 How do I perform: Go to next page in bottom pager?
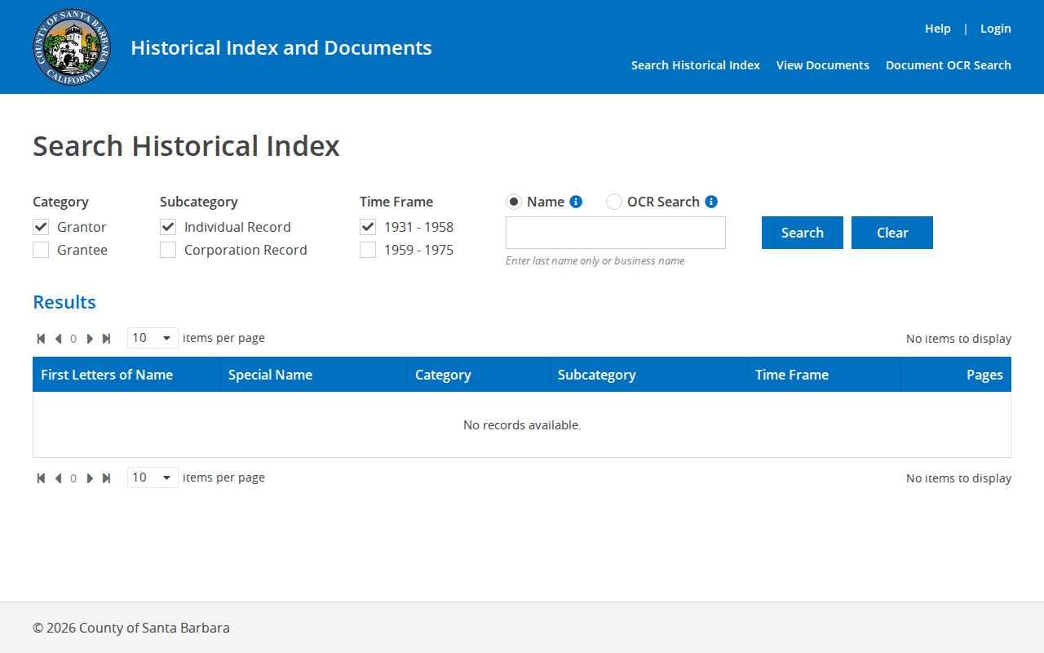90,478
